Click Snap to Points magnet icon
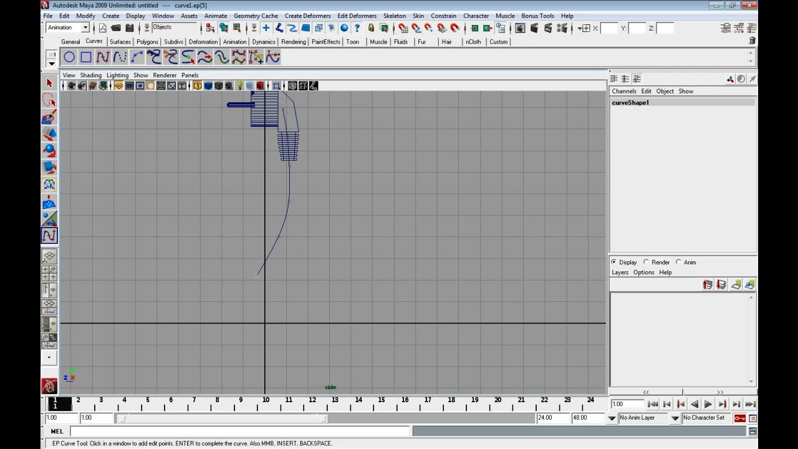The image size is (798, 449). pos(429,28)
